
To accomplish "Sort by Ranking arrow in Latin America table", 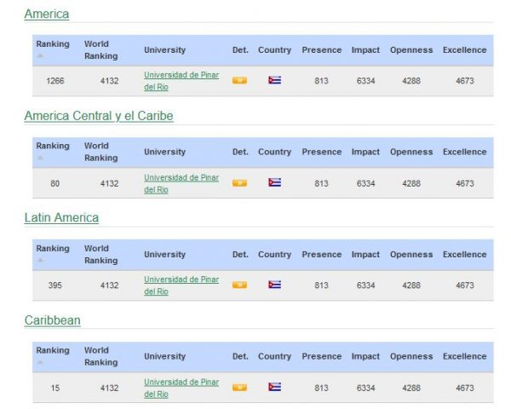I will tap(40, 261).
